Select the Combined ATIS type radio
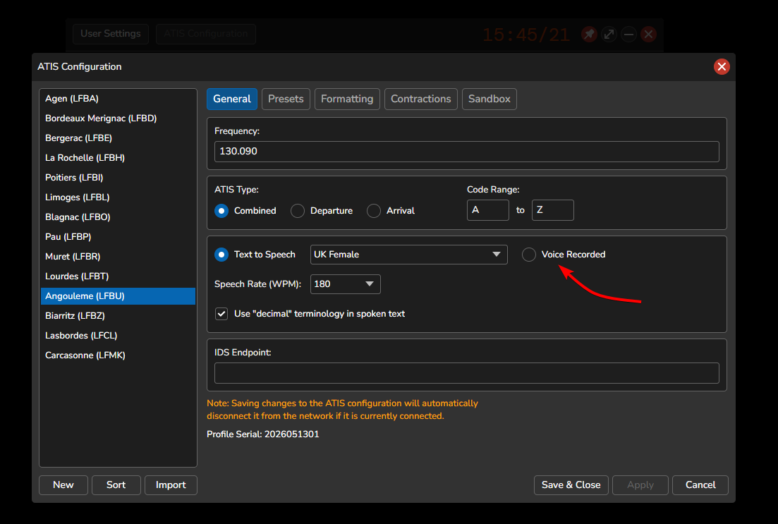 tap(221, 211)
